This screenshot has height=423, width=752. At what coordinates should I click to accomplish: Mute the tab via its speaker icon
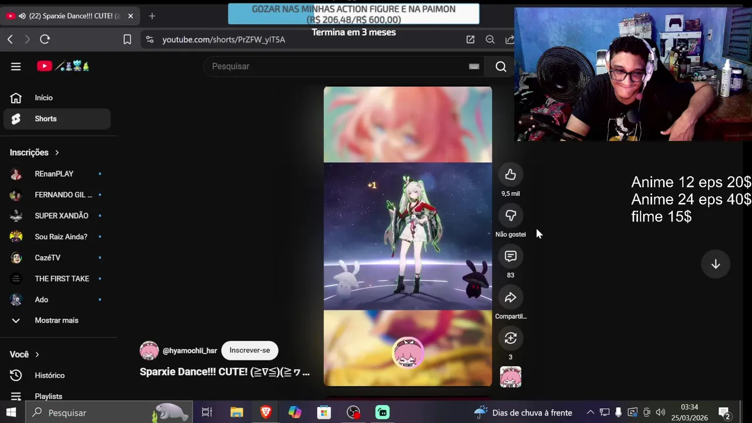tap(22, 16)
